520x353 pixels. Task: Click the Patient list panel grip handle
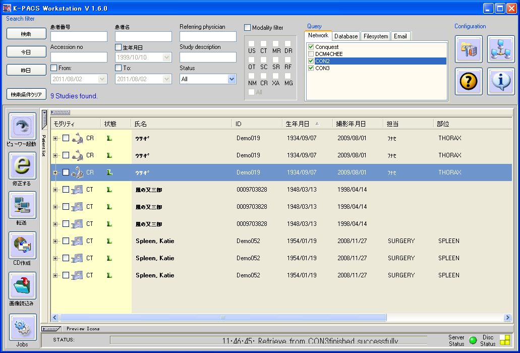[44, 120]
